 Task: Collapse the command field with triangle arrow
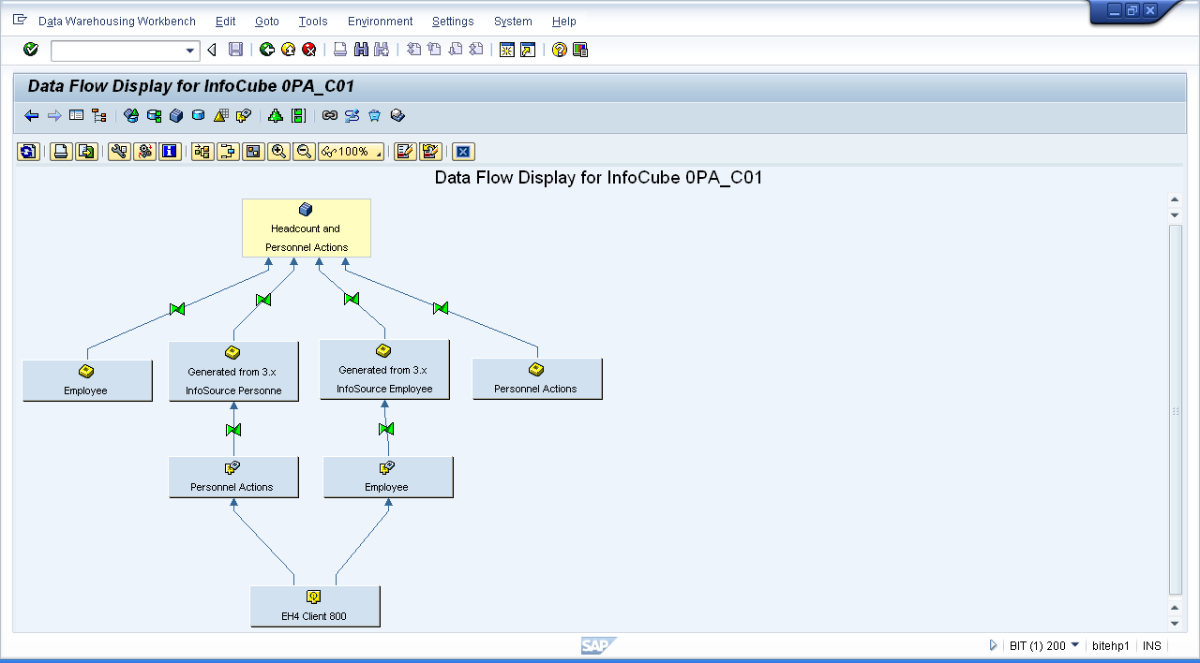[212, 51]
